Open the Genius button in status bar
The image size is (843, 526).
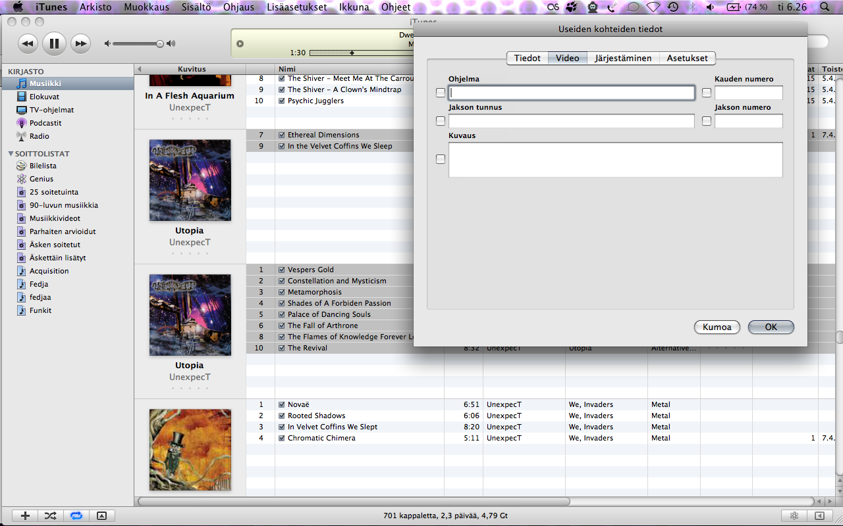point(794,516)
